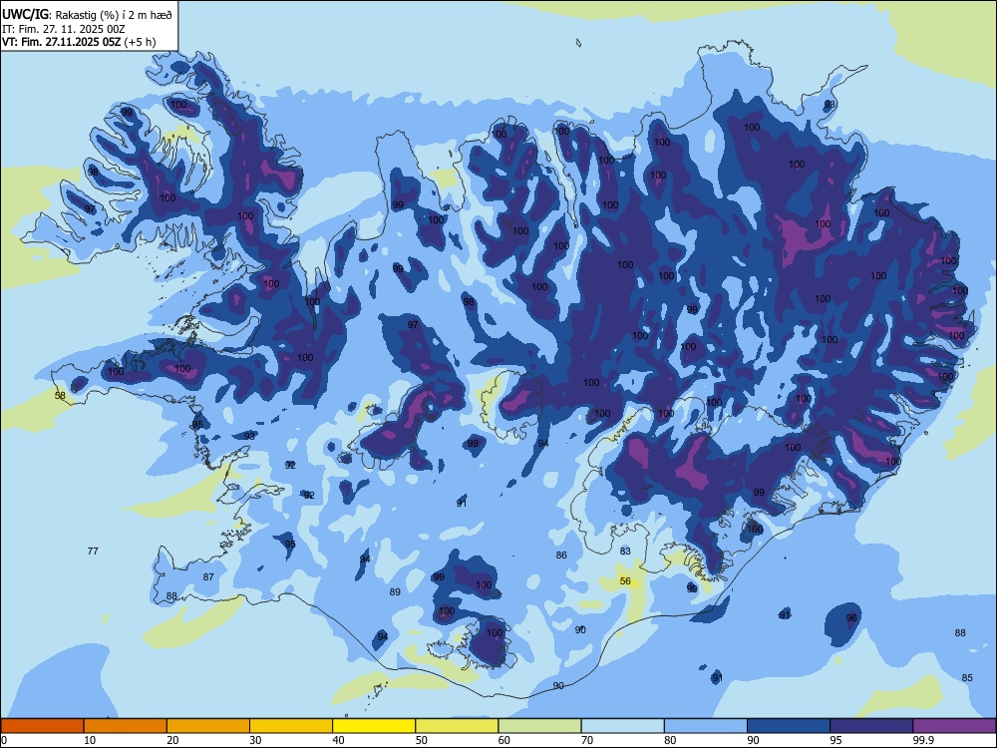Viewport: 997px width, 748px height.
Task: Pick the light orange 20–30 legend swatch
Action: (x=208, y=726)
